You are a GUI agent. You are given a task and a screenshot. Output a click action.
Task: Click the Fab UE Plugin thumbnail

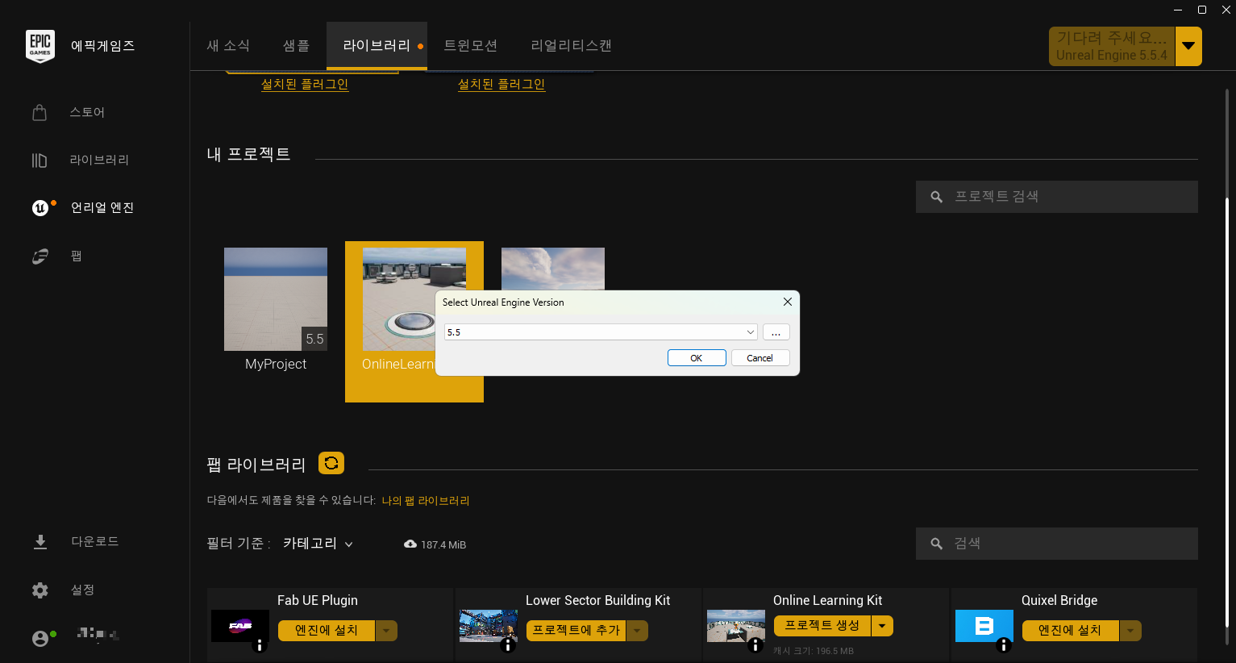click(x=240, y=626)
